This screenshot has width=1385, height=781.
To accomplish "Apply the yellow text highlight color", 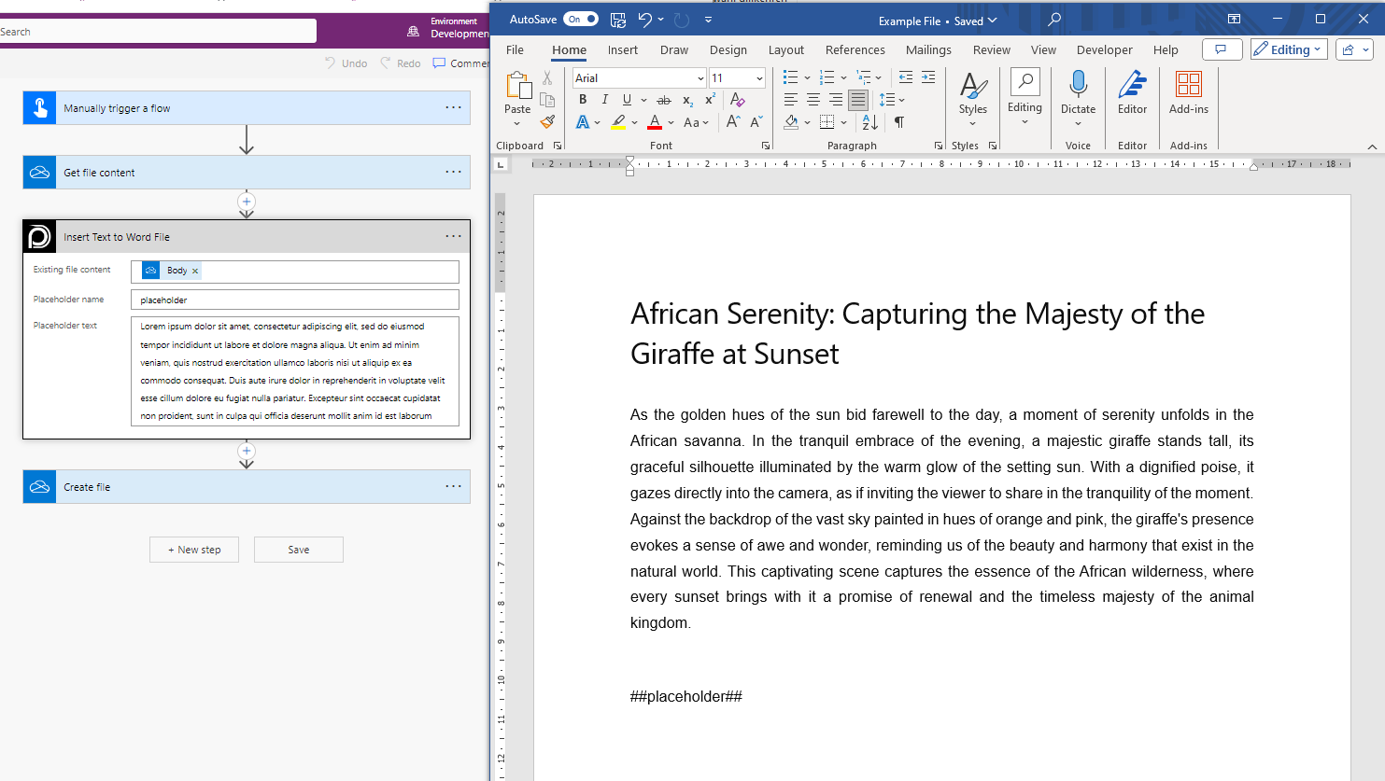I will (618, 122).
